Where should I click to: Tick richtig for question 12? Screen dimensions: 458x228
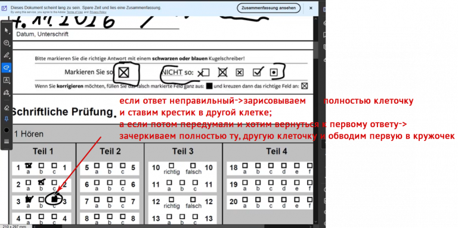pos(172,199)
